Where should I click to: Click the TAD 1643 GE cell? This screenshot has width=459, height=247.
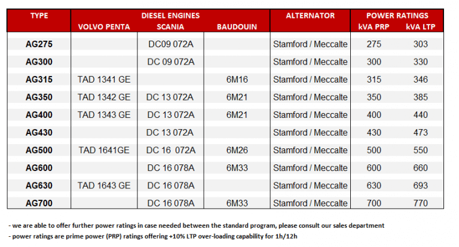pos(104,185)
